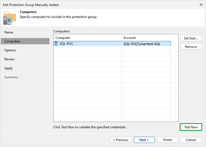Sort by the Computer column header

[x=88, y=38]
